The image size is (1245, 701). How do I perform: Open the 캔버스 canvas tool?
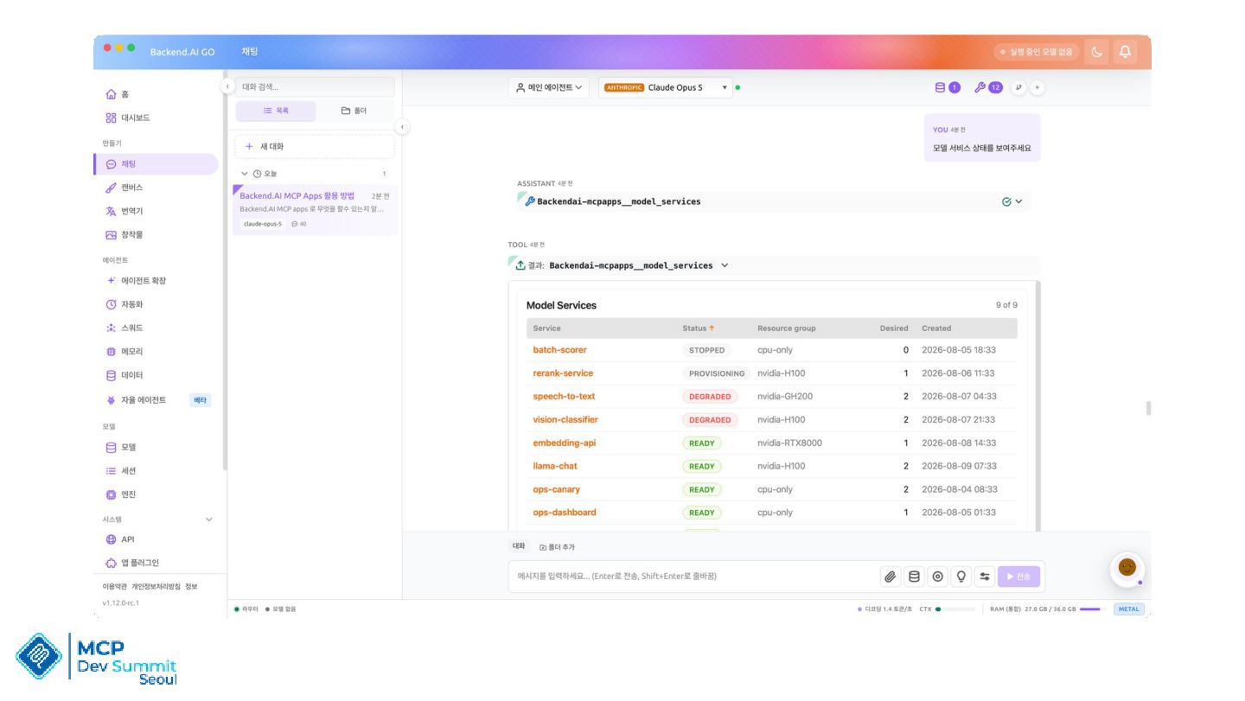point(156,188)
